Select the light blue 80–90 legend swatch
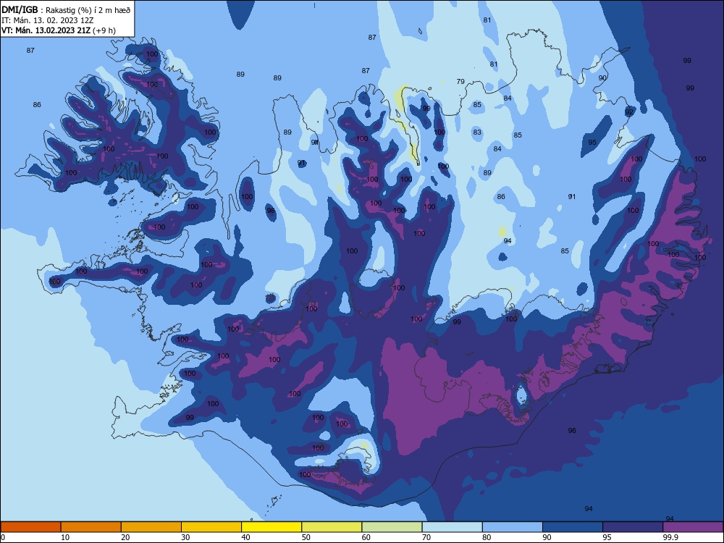The width and height of the screenshot is (724, 543). [513, 527]
